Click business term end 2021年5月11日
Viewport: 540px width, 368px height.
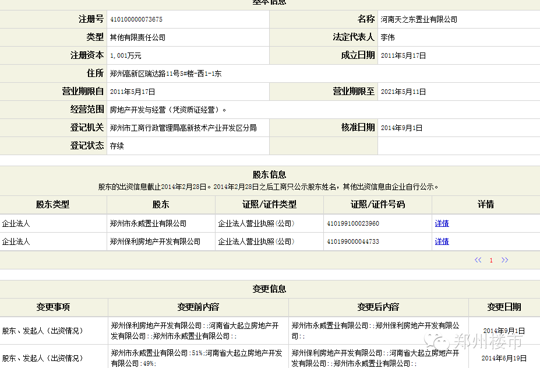[403, 92]
